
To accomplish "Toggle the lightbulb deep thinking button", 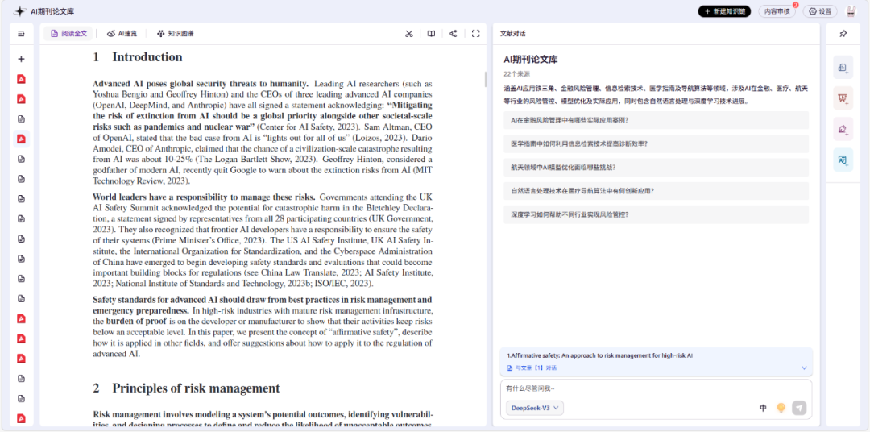I will click(x=780, y=408).
